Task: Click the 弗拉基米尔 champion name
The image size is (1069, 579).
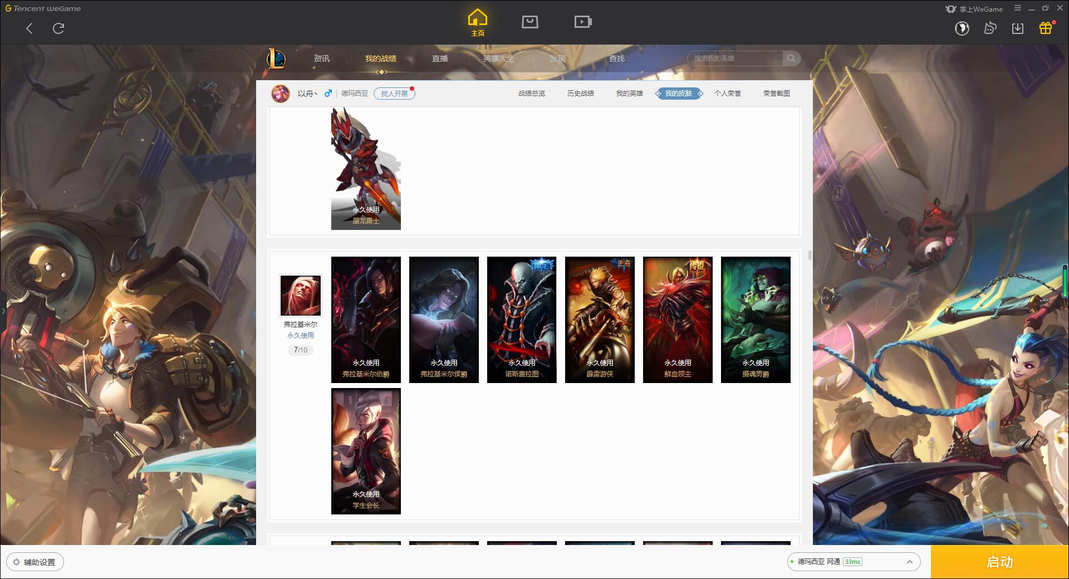Action: (x=301, y=324)
